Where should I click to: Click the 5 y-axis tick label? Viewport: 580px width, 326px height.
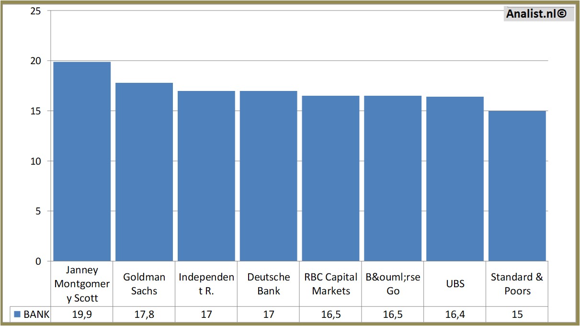[x=38, y=211]
